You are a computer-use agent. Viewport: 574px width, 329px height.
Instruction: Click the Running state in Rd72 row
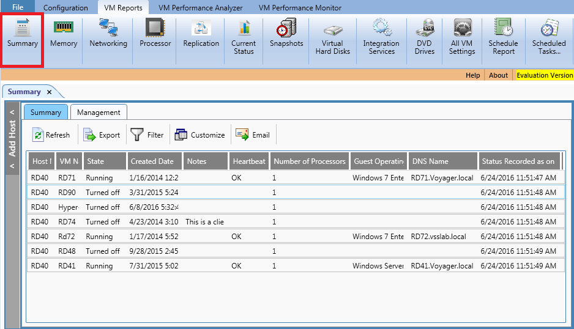(99, 237)
